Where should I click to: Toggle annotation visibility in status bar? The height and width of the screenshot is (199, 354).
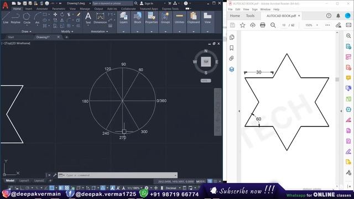[112, 188]
